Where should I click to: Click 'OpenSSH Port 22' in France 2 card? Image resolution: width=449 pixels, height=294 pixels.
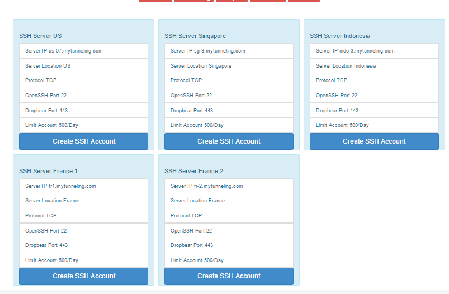[229, 230]
